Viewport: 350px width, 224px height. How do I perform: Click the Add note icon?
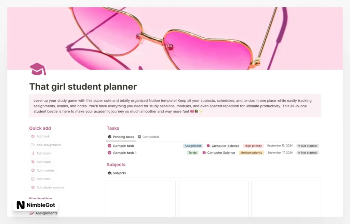[x=32, y=179]
